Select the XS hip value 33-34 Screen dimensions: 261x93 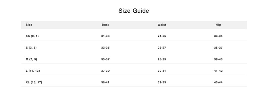click(x=218, y=36)
